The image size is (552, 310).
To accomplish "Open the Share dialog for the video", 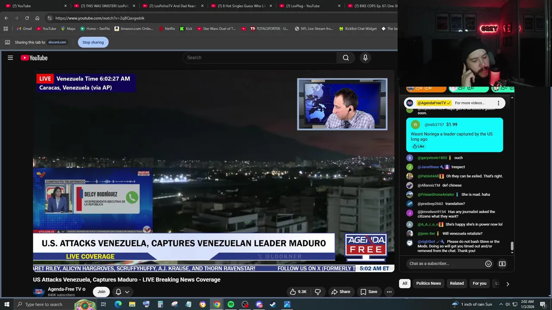I will (341, 292).
